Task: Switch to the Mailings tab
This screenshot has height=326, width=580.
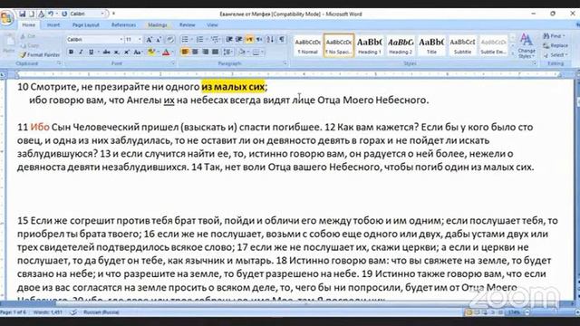Action: 158,25
